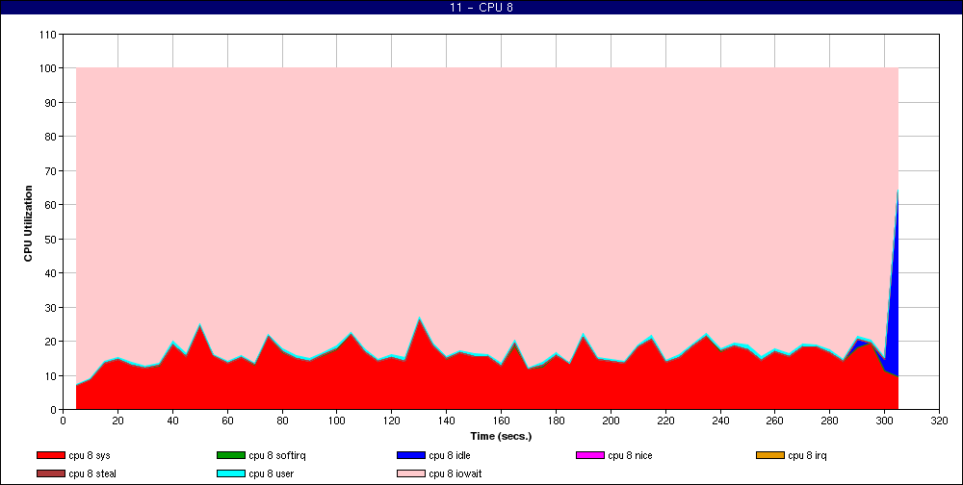963x485 pixels.
Task: Click the blue idle spike near 305 seconds
Action: point(895,307)
